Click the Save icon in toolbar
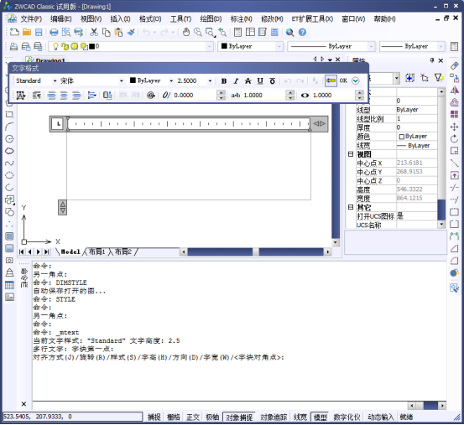This screenshot has height=425, width=464. pyautogui.click(x=39, y=32)
